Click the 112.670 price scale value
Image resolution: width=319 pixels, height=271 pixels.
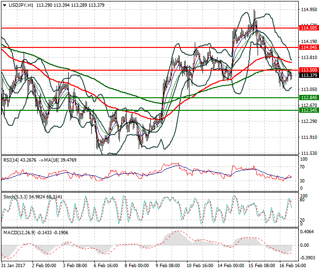click(309, 105)
